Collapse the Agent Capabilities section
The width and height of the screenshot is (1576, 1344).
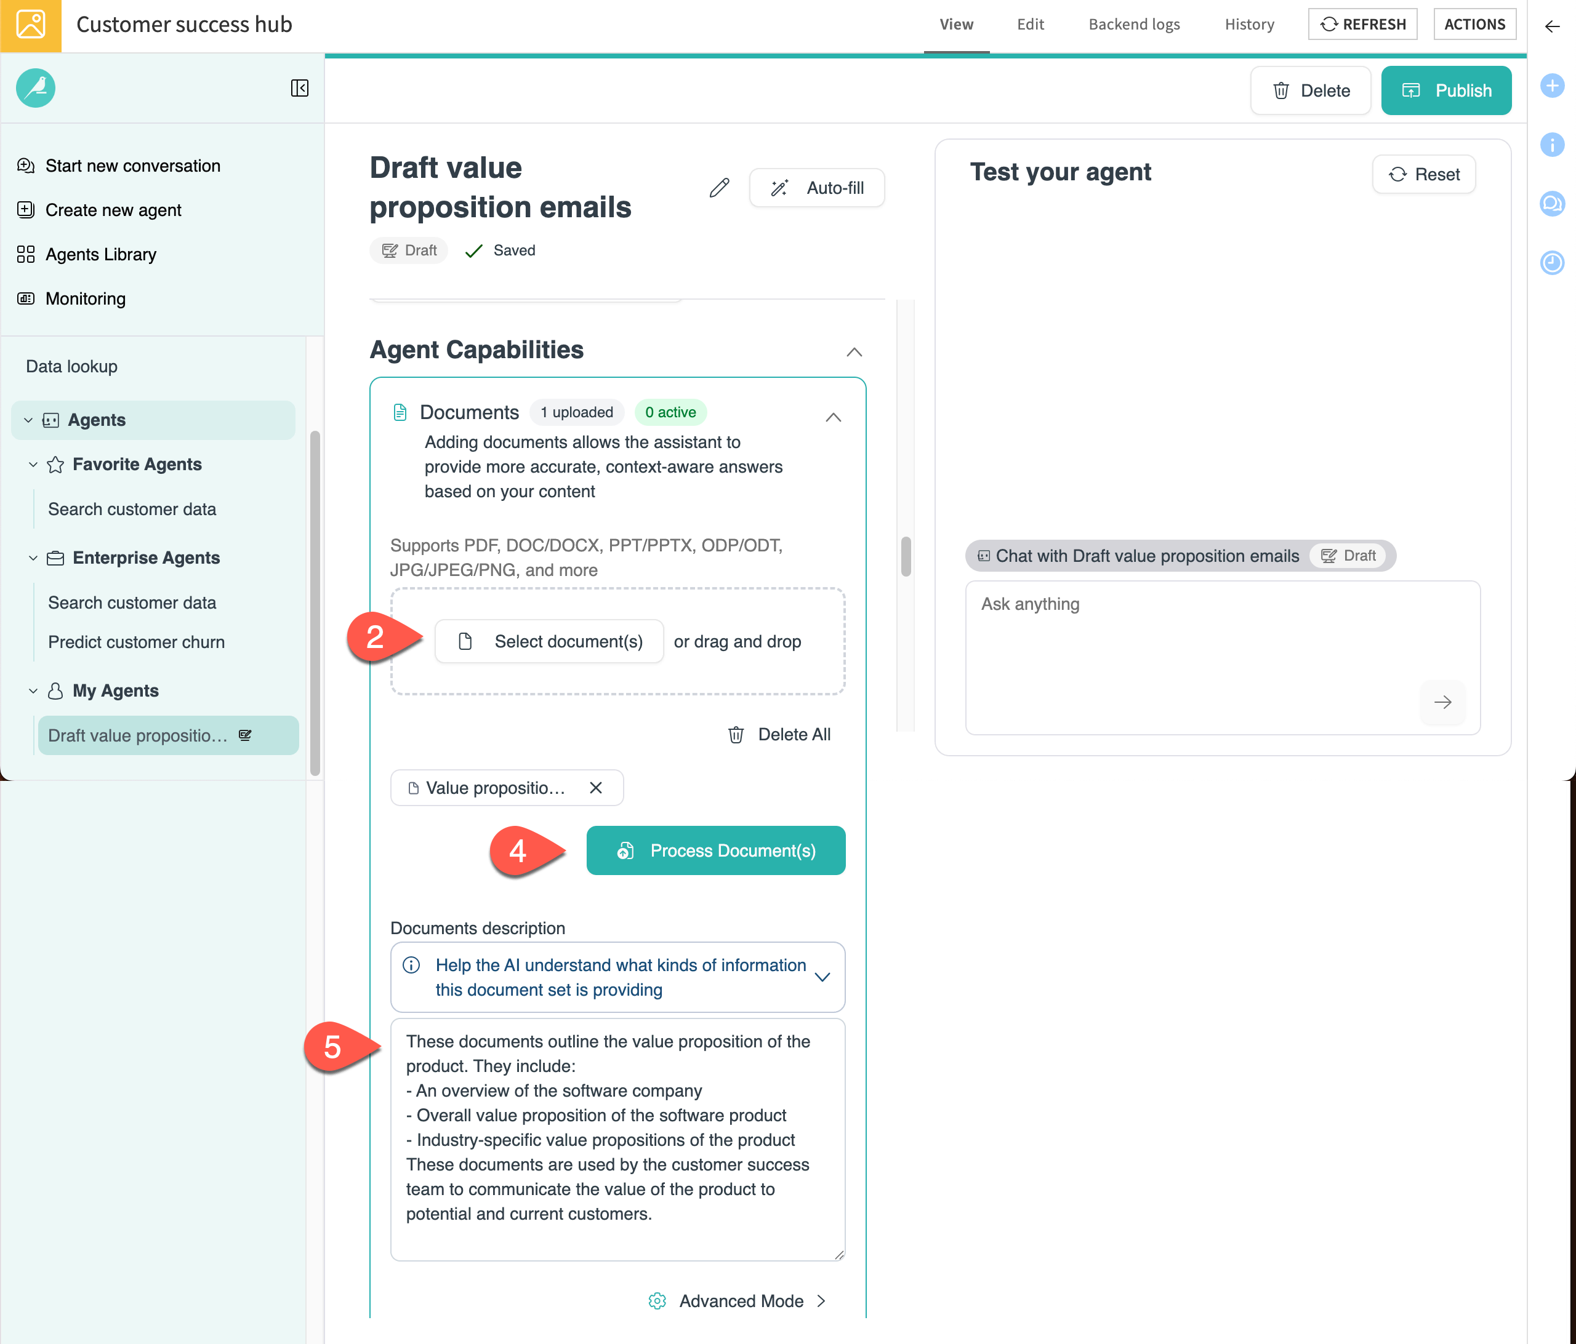point(854,352)
